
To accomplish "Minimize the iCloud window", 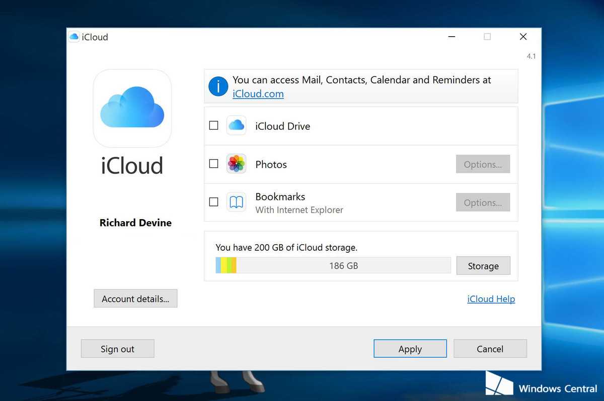I will pos(451,37).
